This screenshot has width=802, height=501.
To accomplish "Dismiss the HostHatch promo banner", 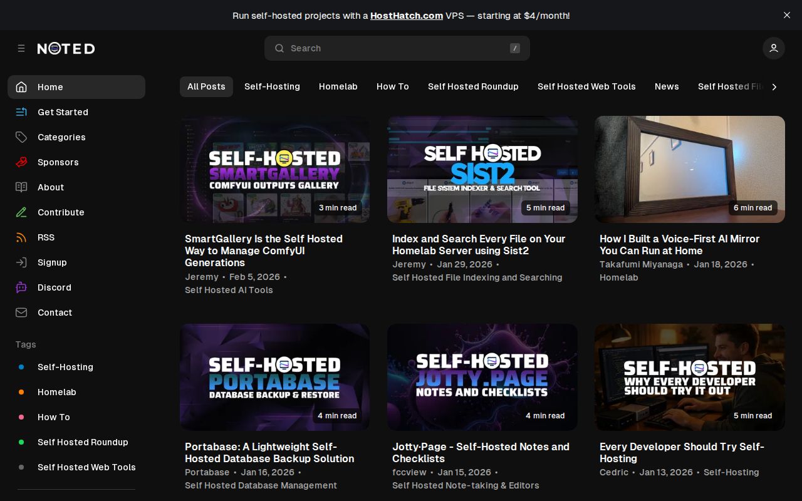I will coord(787,15).
